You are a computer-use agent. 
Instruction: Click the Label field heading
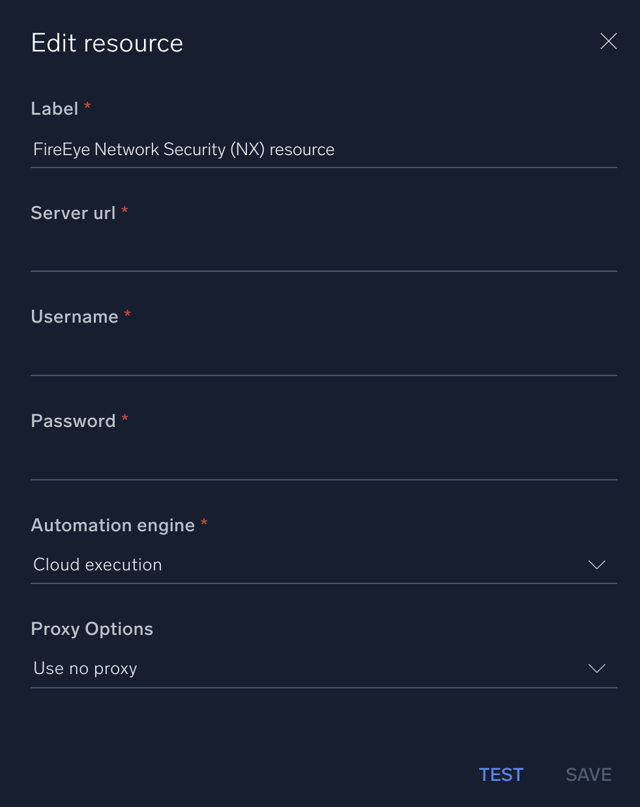pos(55,108)
